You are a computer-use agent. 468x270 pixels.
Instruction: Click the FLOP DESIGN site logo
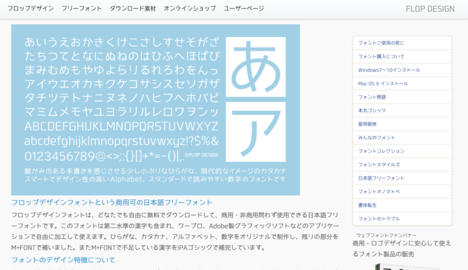[430, 9]
